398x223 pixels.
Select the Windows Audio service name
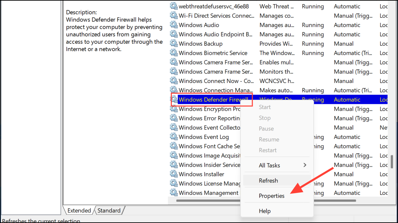coord(199,25)
